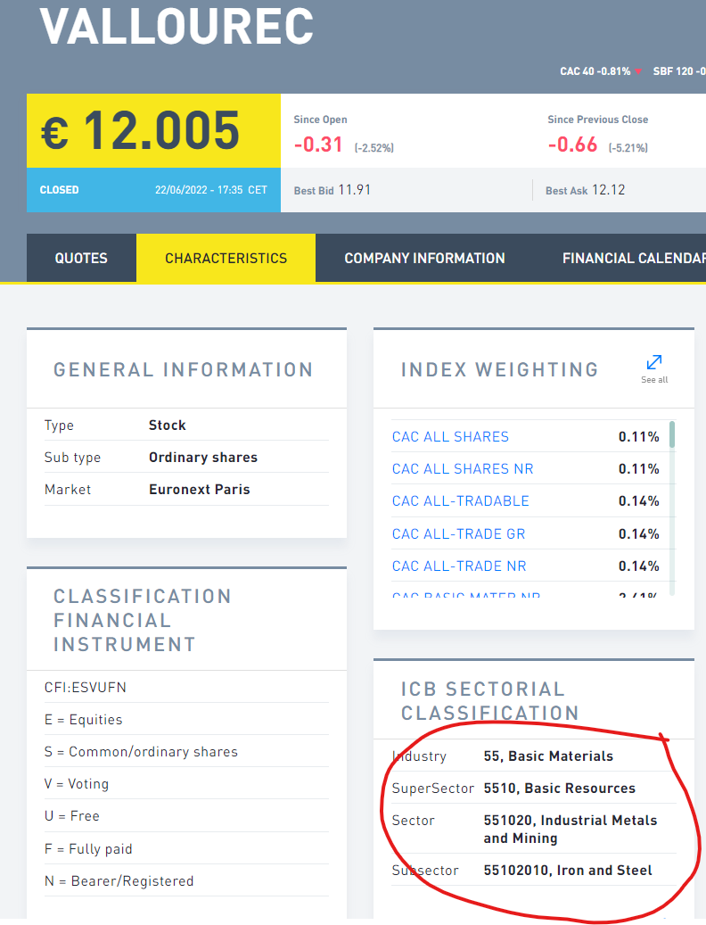Viewport: 706px width, 925px height.
Task: Click the CLOSED market status label
Action: 59,190
